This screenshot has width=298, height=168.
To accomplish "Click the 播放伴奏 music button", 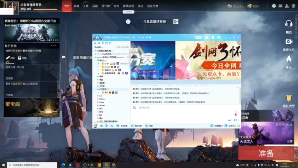I will [x=136, y=126].
